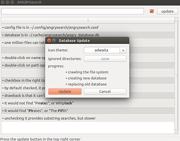This screenshot has height=141, width=180.
Task: Click 'creating new database' progress item
Action: coord(86,78)
